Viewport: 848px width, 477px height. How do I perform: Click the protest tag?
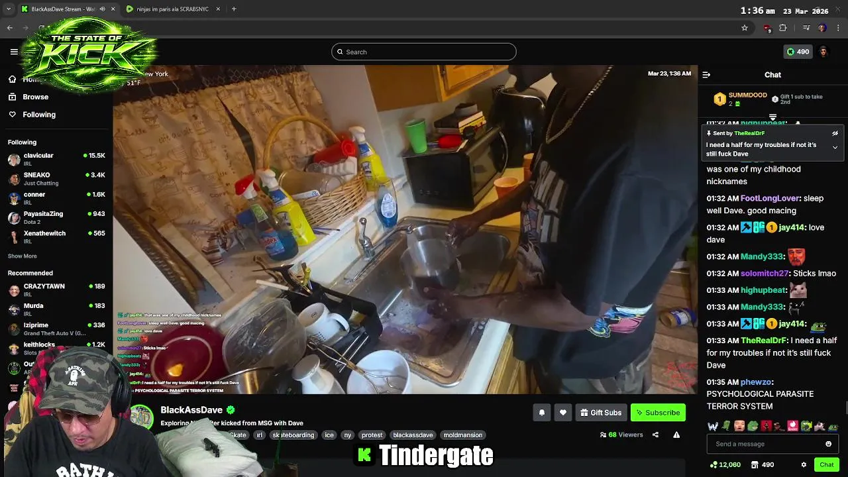point(372,435)
